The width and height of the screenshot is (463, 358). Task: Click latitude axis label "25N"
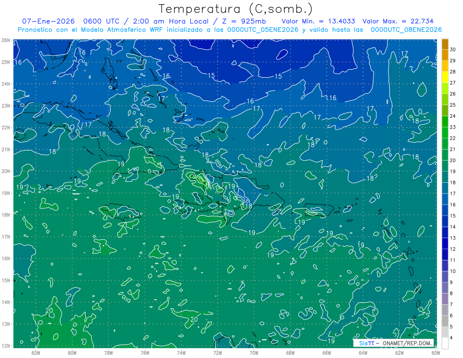6,62
